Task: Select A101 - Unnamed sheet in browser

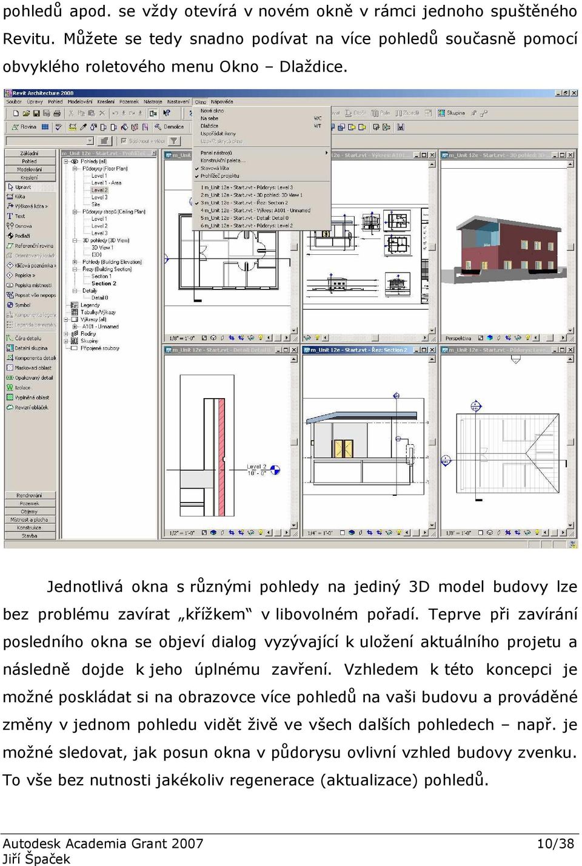Action: pyautogui.click(x=100, y=326)
